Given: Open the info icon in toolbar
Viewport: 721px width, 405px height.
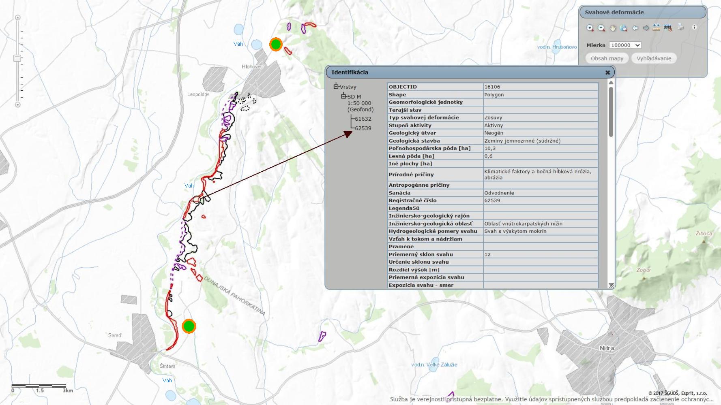Looking at the screenshot, I should tap(694, 27).
